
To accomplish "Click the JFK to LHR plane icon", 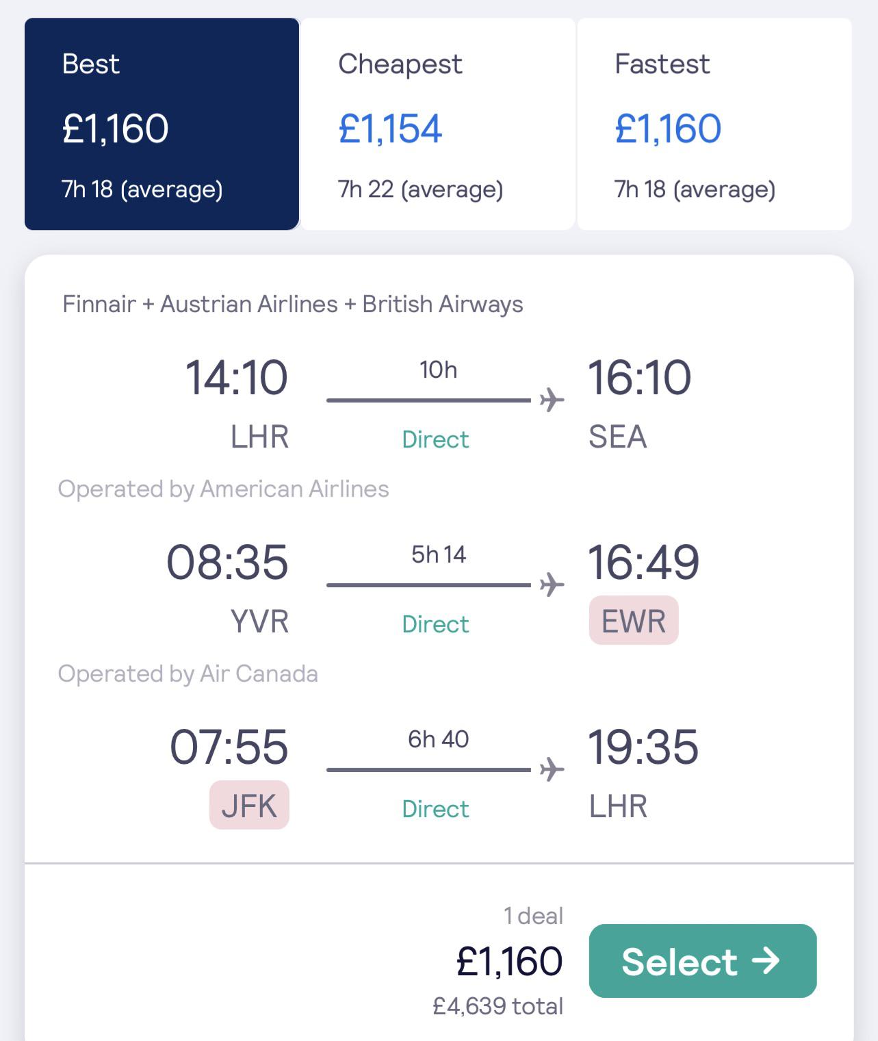I will click(x=552, y=769).
